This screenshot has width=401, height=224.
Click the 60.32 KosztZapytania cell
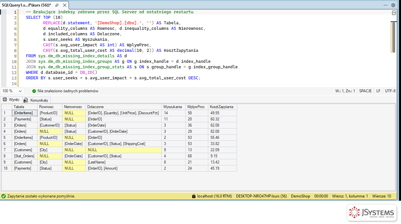point(222,119)
